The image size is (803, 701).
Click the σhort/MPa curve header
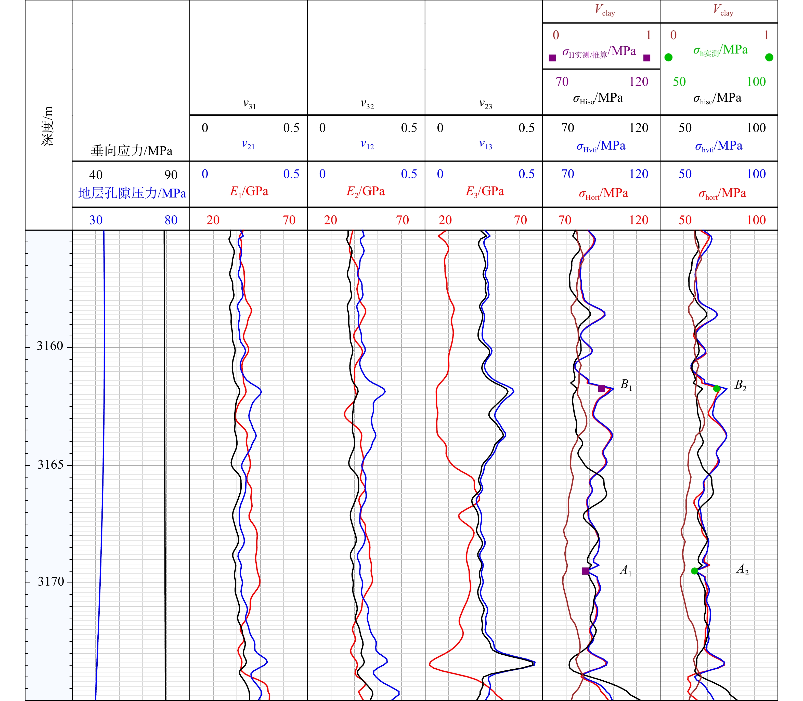tap(722, 194)
